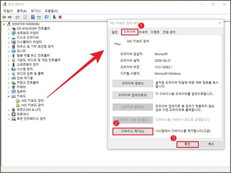Click the driver version 10.0.18362.1 text

click(163, 67)
